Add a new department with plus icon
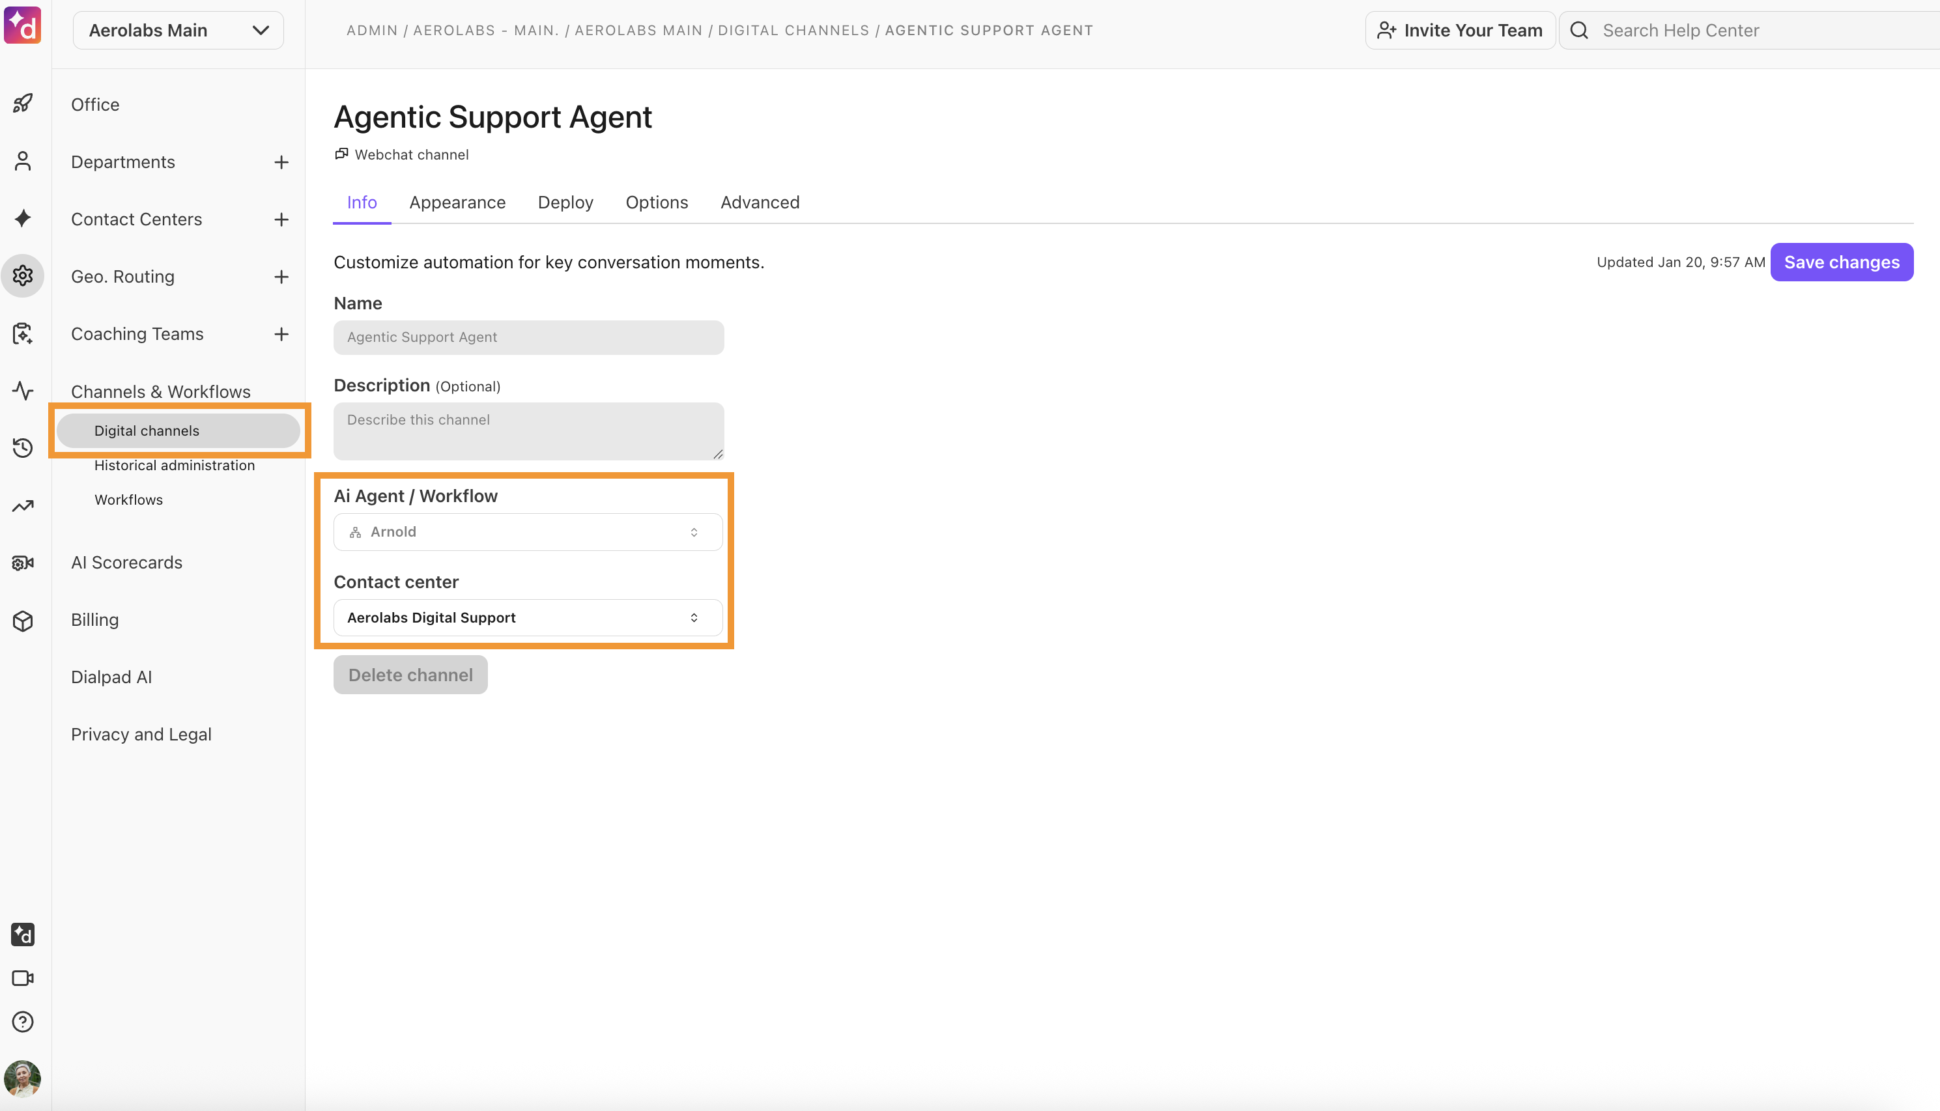The height and width of the screenshot is (1111, 1940). 281,162
